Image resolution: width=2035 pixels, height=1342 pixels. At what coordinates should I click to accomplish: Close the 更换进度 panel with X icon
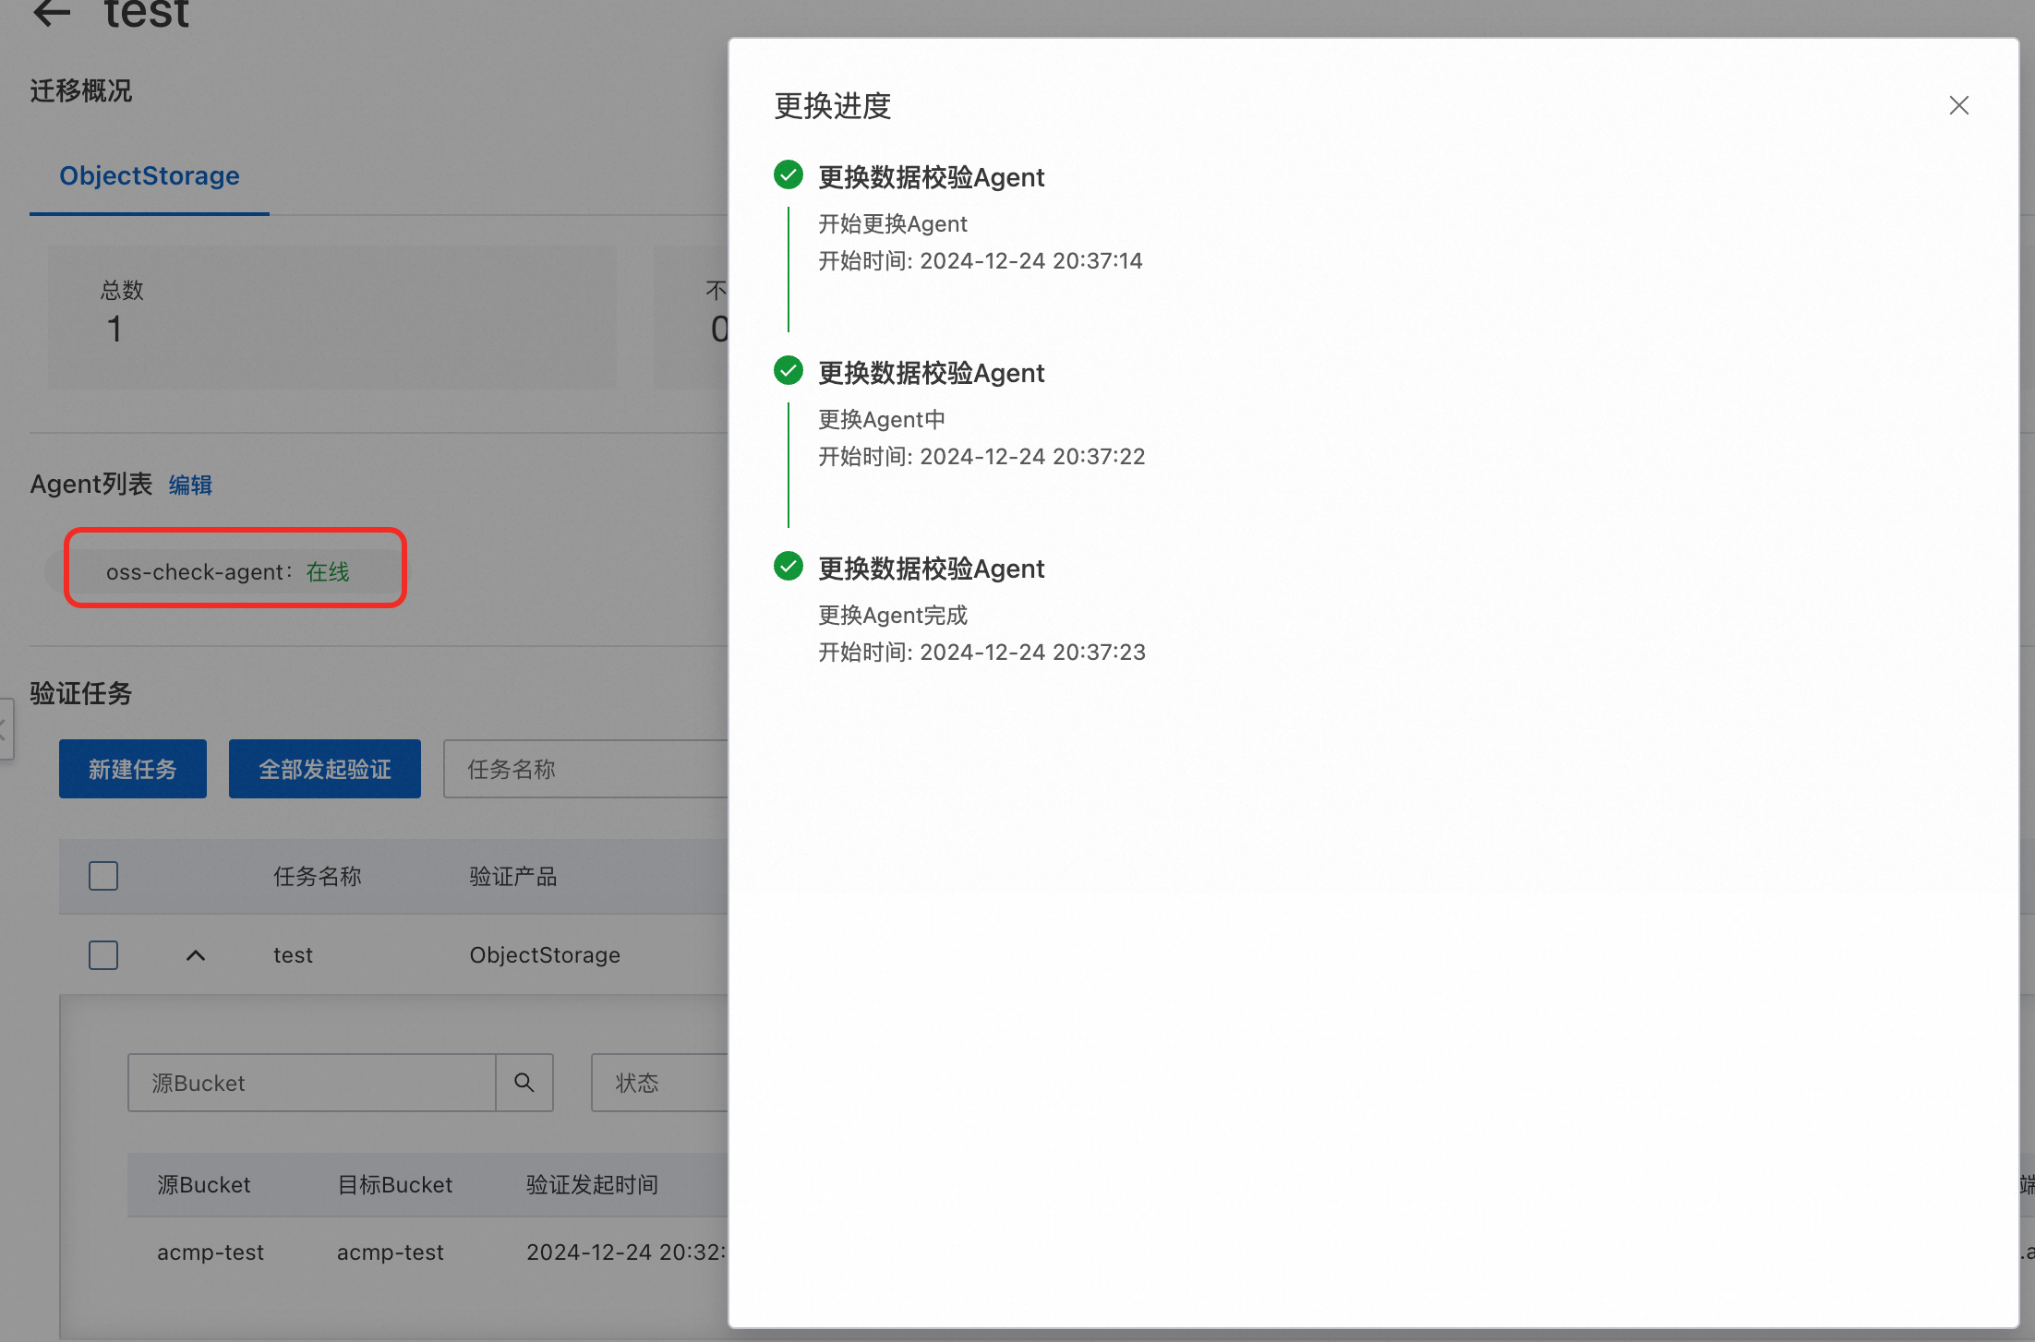click(1958, 105)
